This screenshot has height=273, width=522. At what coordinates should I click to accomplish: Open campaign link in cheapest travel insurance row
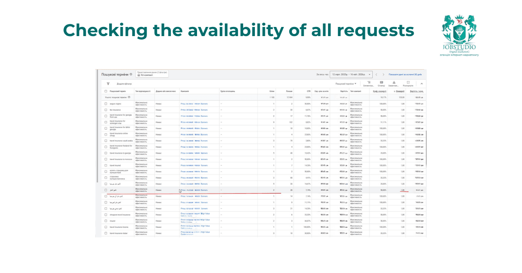pos(195,215)
